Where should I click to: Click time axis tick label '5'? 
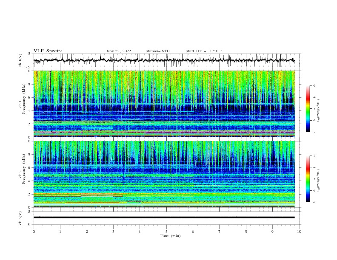pos(166,232)
